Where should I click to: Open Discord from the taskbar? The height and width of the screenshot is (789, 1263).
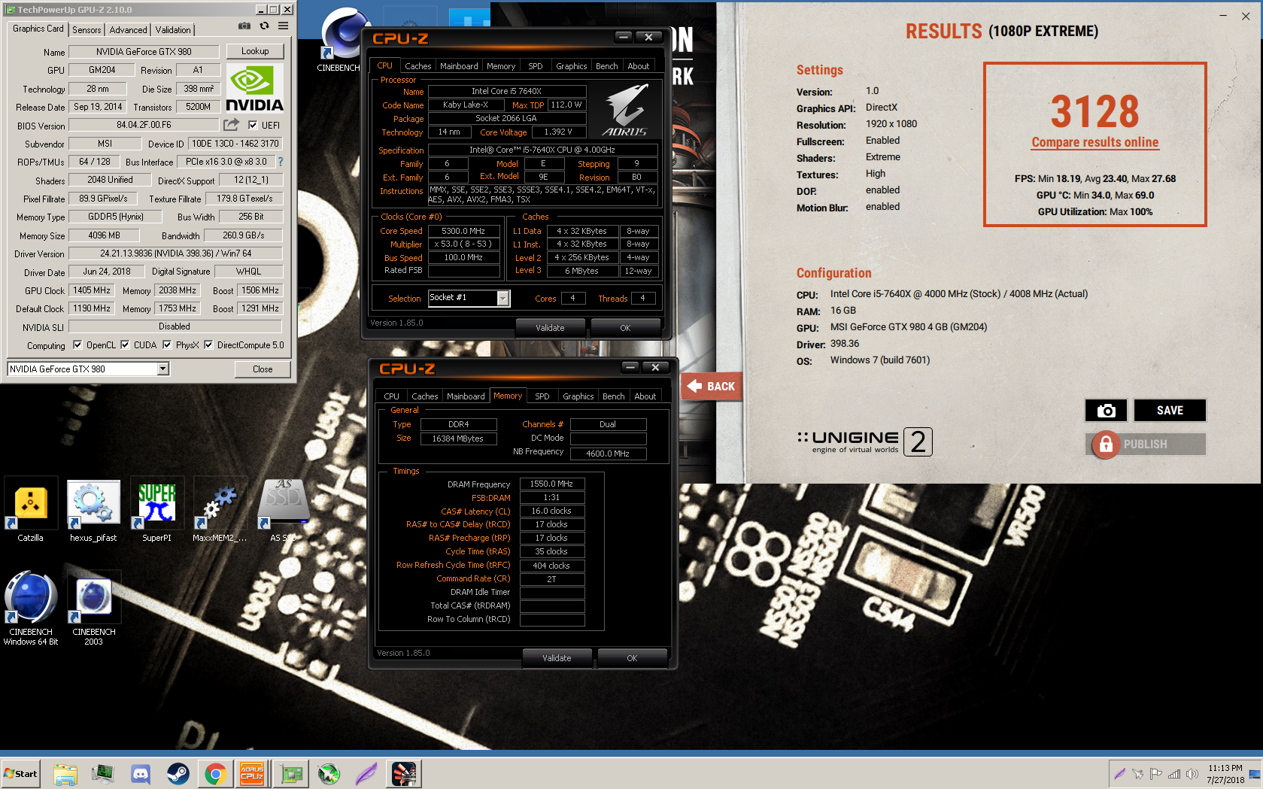pos(141,773)
